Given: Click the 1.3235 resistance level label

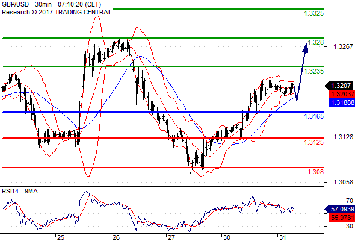Looking at the screenshot, I should tap(314, 71).
